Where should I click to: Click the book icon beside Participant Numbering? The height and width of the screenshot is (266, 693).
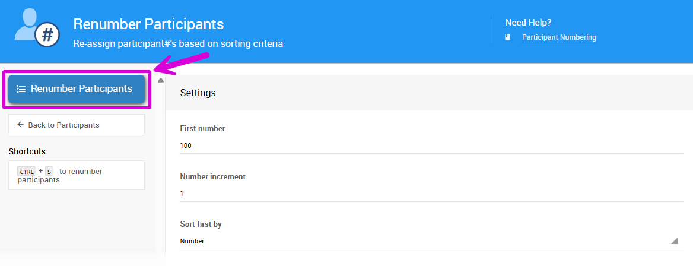tap(508, 37)
